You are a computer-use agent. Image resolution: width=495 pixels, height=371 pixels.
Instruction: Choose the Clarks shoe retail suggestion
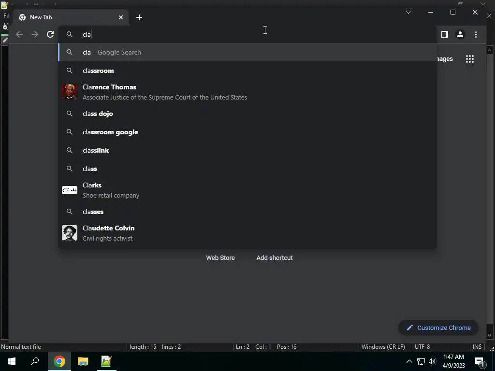click(x=247, y=190)
